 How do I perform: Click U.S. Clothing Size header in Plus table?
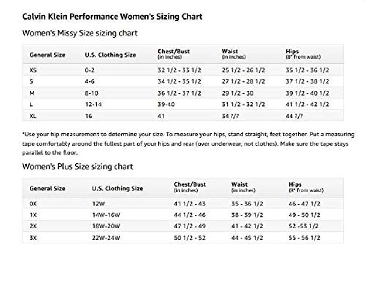[x=117, y=188]
